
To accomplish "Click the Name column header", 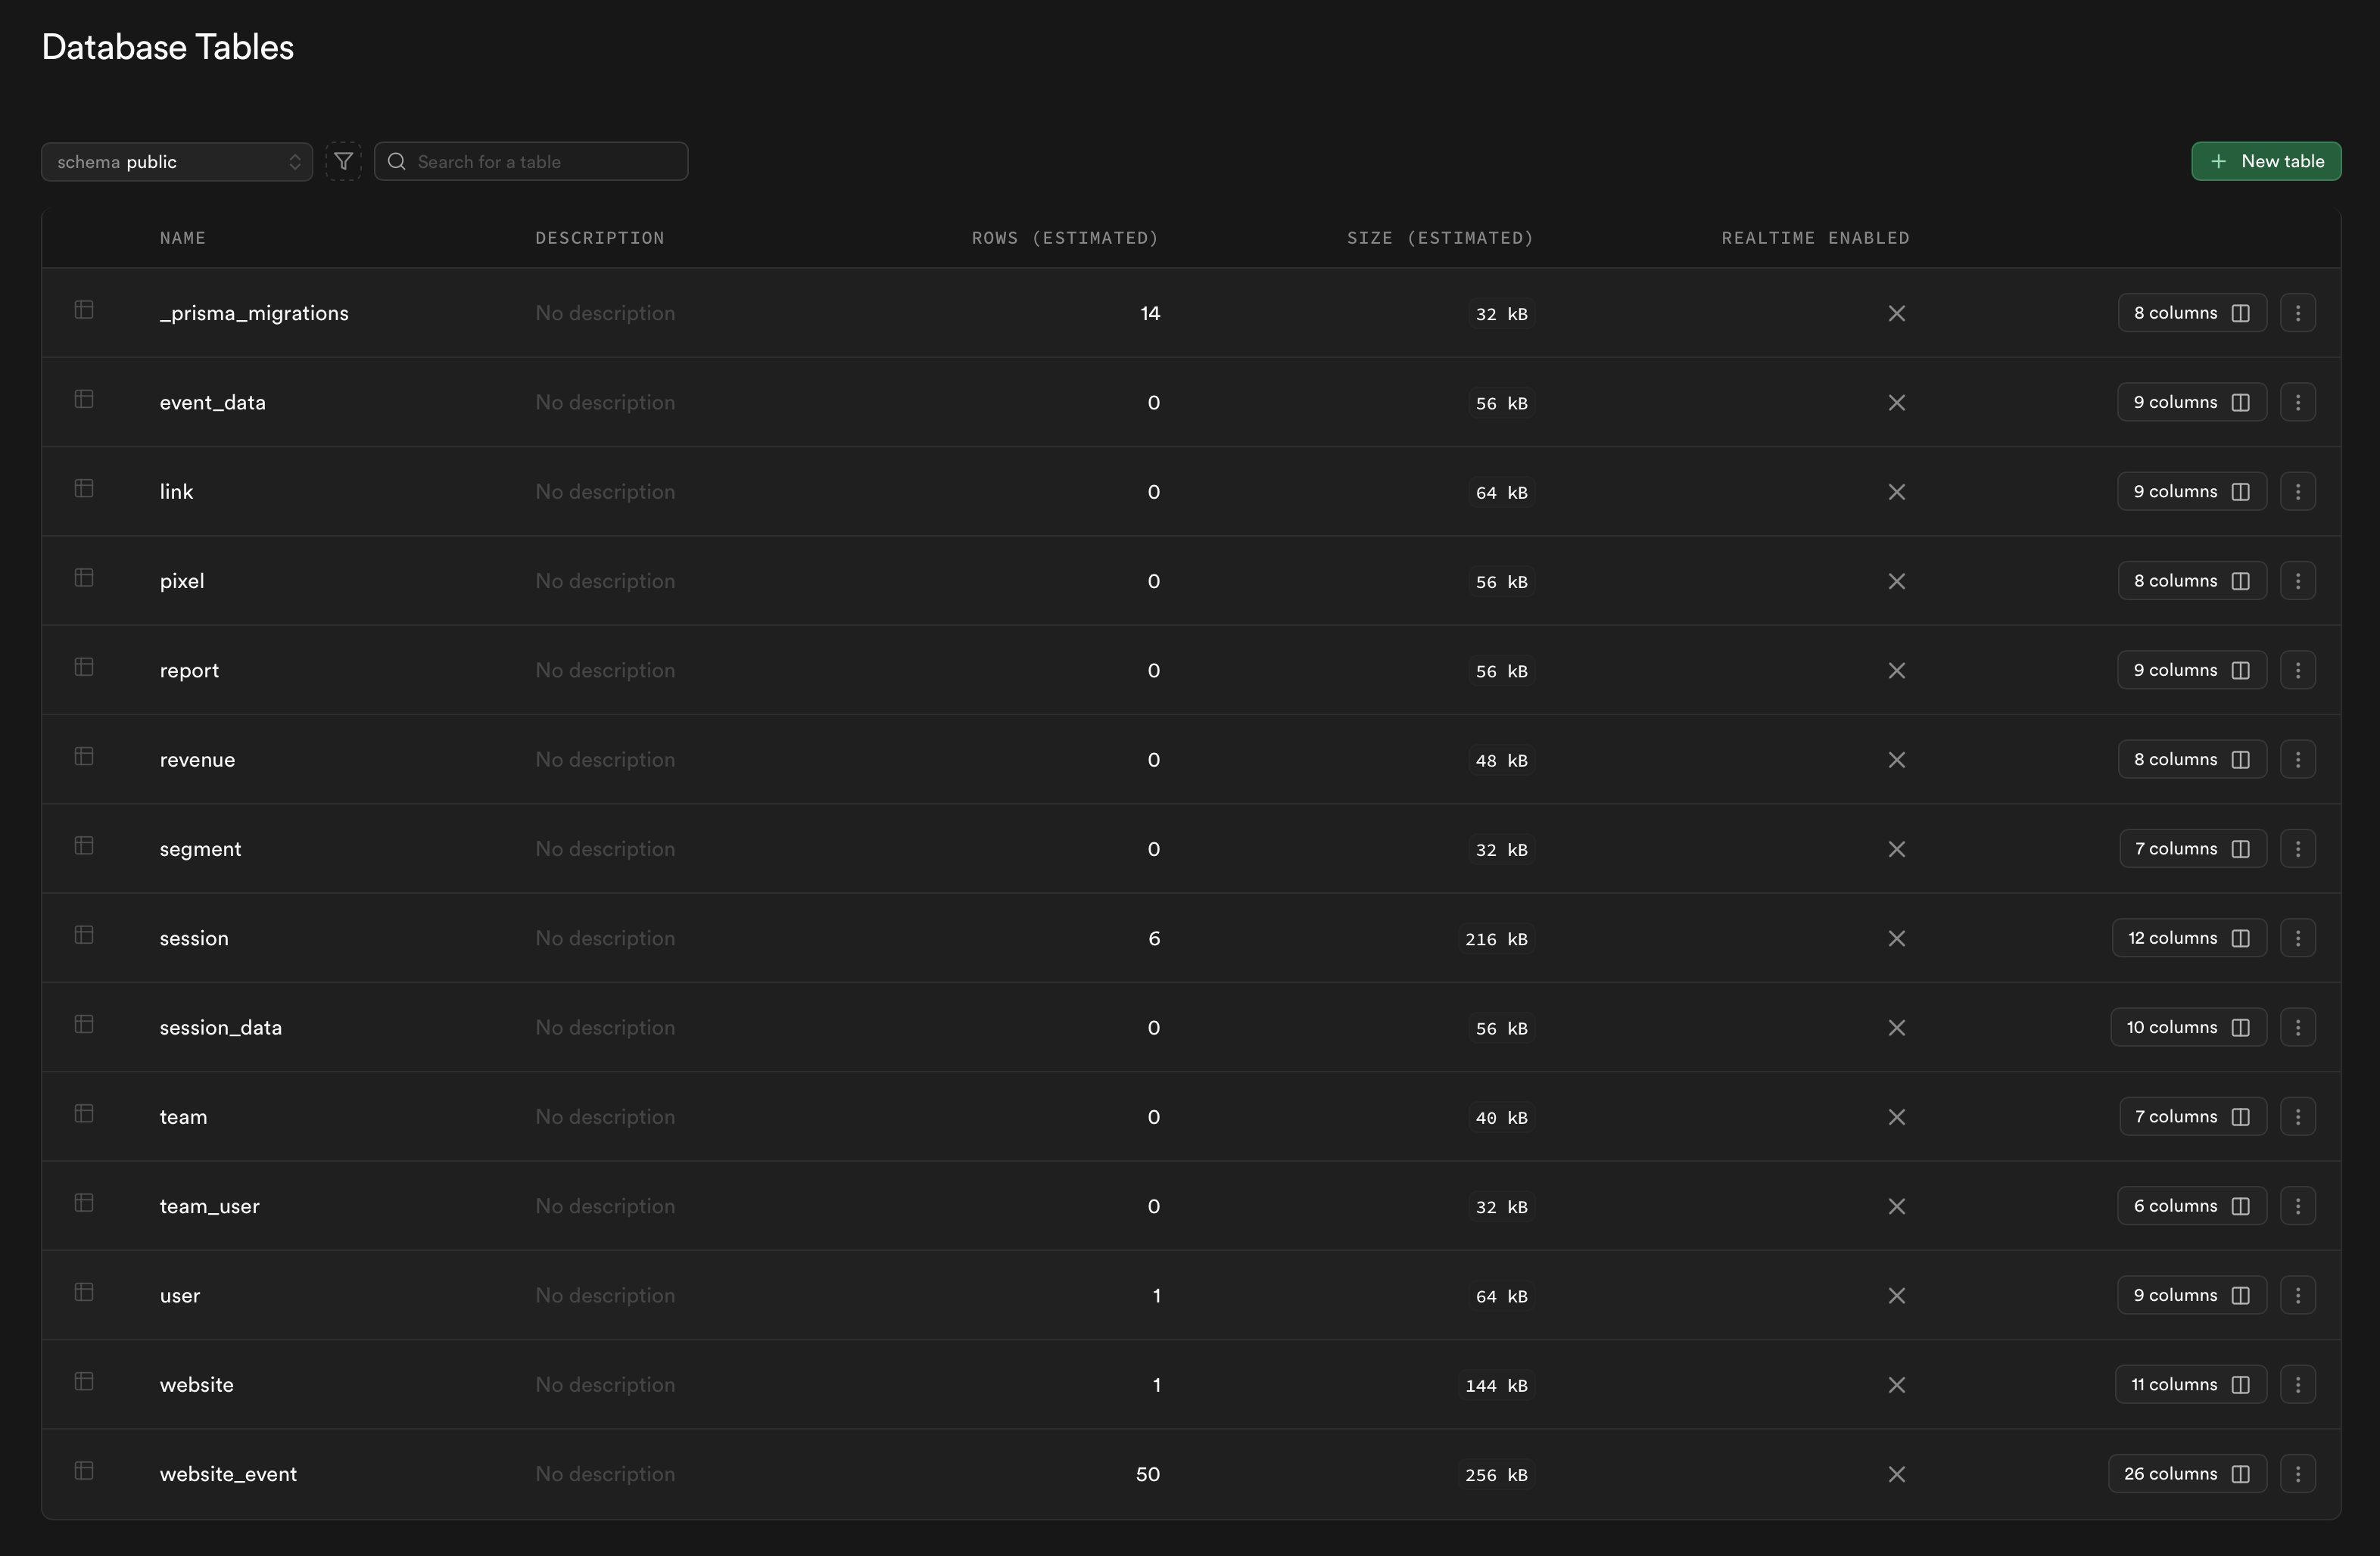I will click(182, 238).
